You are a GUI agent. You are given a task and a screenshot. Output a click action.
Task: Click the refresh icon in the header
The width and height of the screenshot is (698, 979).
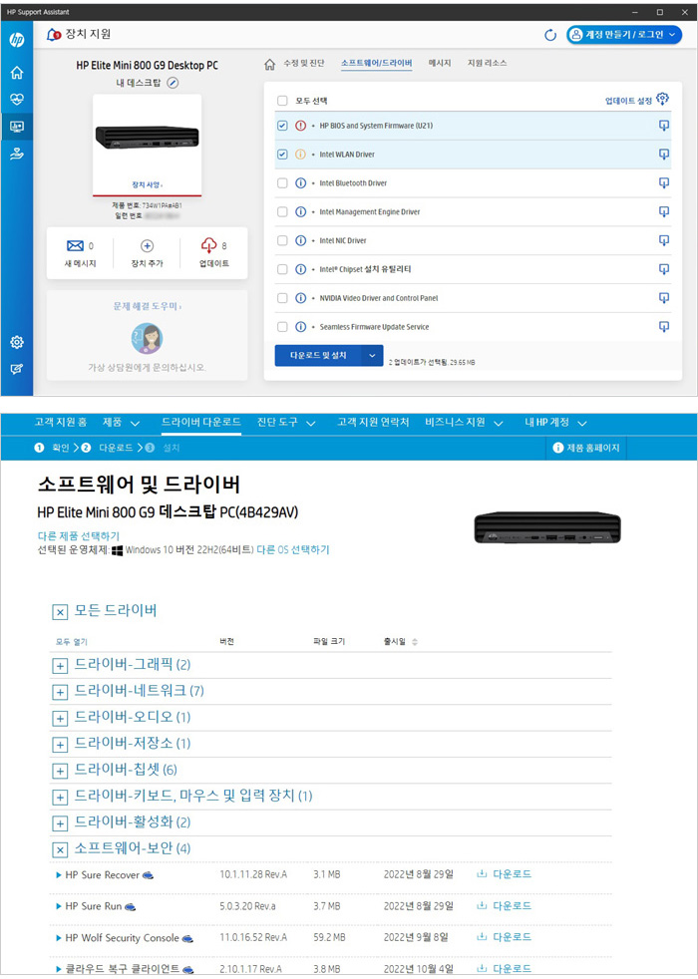[x=550, y=35]
